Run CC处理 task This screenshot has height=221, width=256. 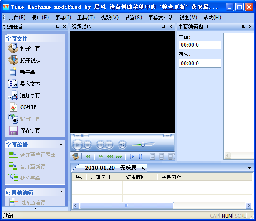[x=23, y=107]
